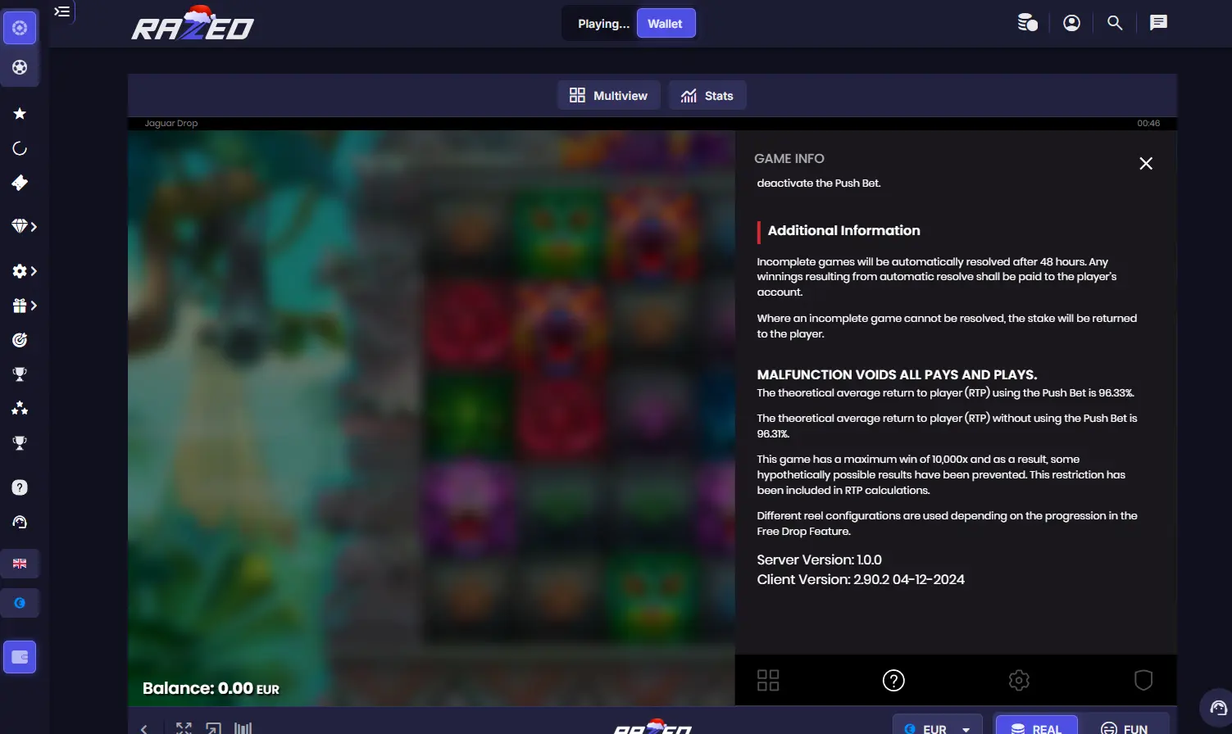The image size is (1232, 734).
Task: Open the casino chip icon in sidebar
Action: point(20,28)
